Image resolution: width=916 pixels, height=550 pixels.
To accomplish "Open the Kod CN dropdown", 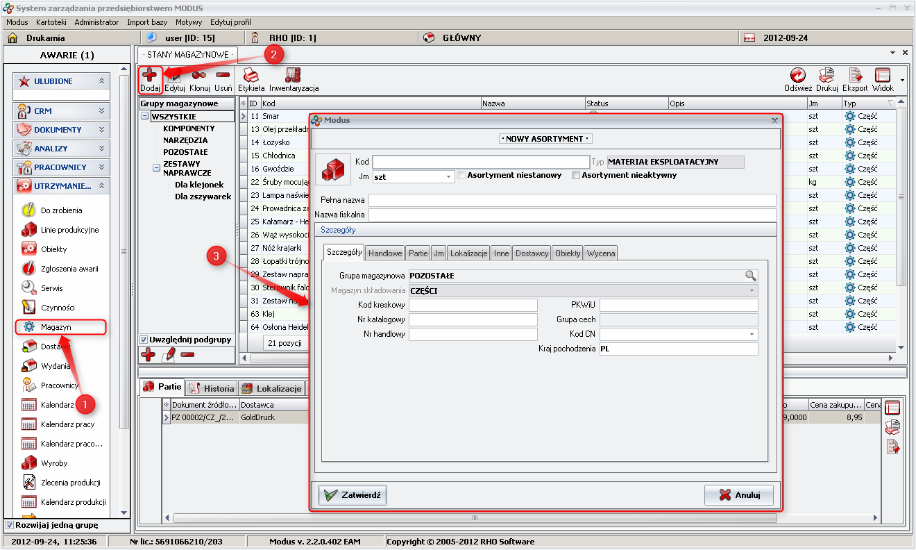I will point(752,334).
